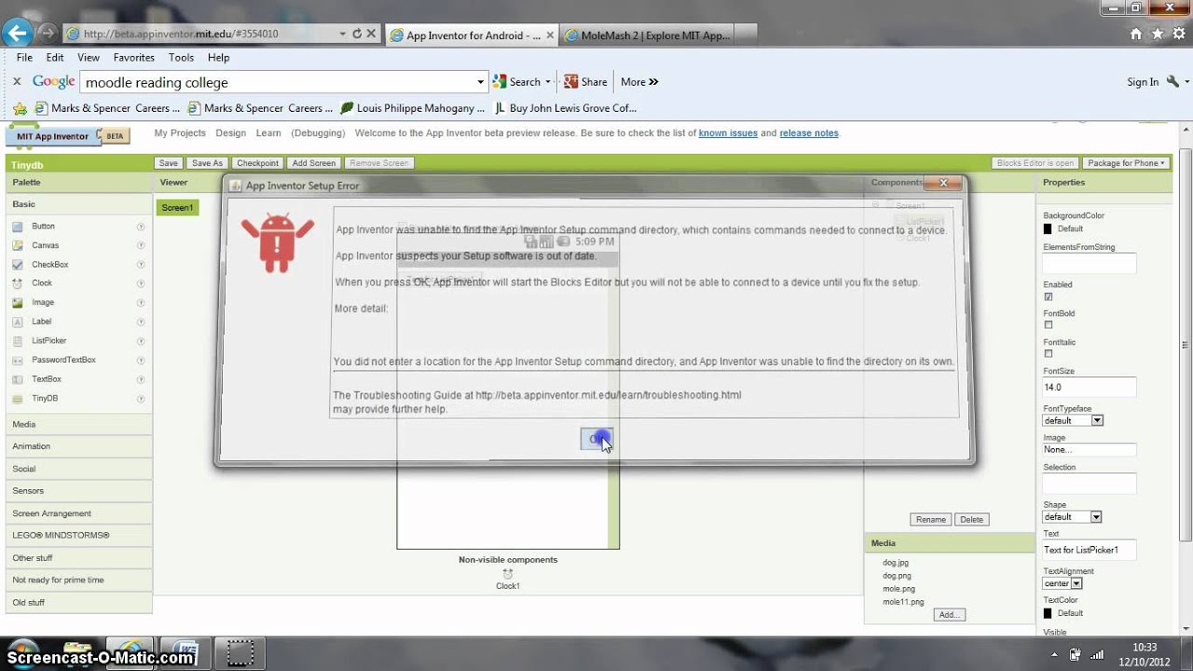
Task: Open the FontTypeface dropdown
Action: 1073,420
